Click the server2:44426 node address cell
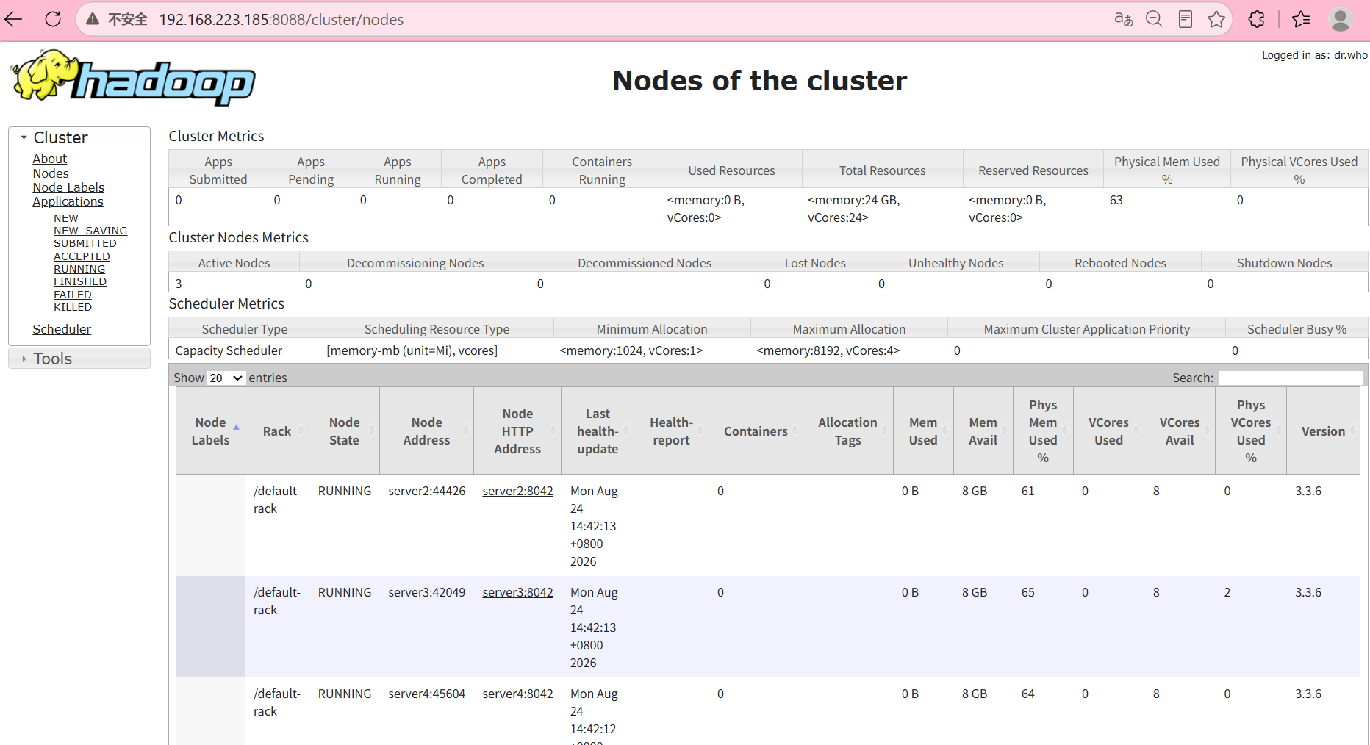Image resolution: width=1370 pixels, height=745 pixels. click(427, 491)
